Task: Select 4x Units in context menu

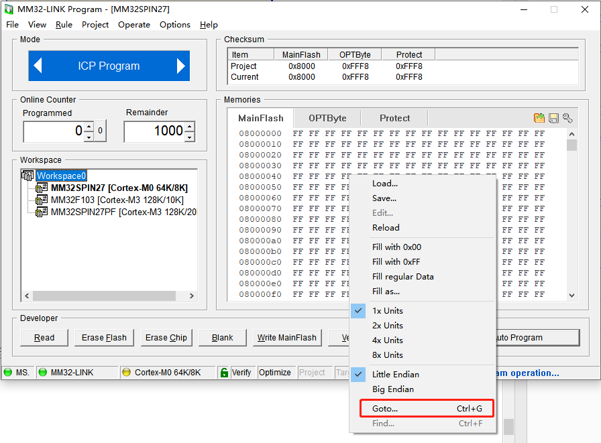Action: coord(388,340)
